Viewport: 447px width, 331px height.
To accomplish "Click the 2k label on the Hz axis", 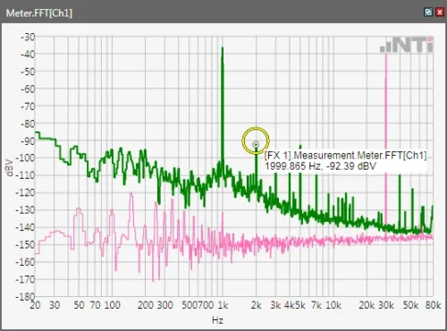I will [x=256, y=305].
